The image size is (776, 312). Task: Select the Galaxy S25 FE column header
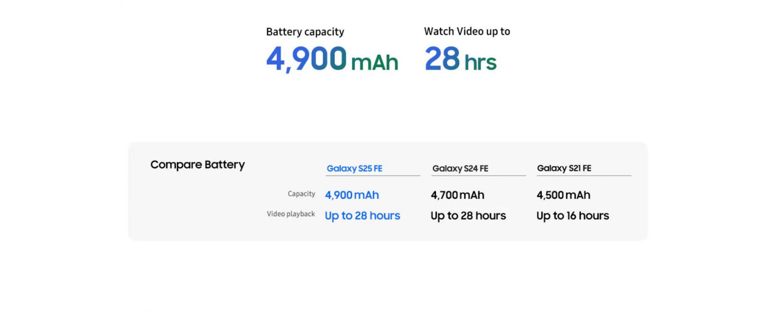(354, 168)
